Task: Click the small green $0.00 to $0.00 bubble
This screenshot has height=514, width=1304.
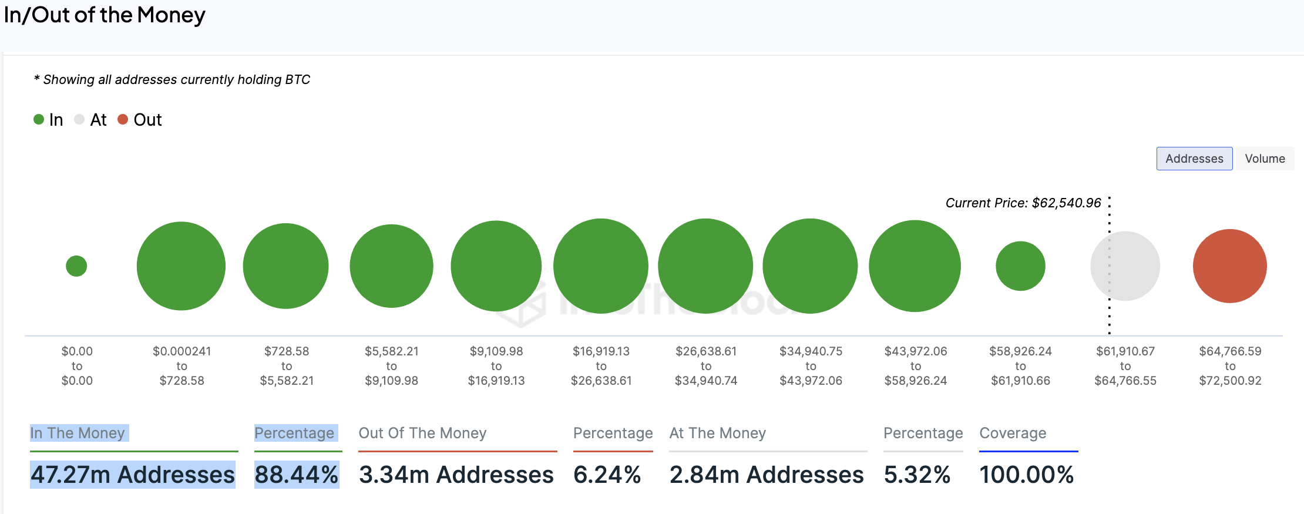Action: [x=76, y=266]
